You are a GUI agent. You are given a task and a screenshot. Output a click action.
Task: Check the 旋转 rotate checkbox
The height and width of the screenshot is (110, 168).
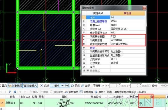click(x=149, y=86)
